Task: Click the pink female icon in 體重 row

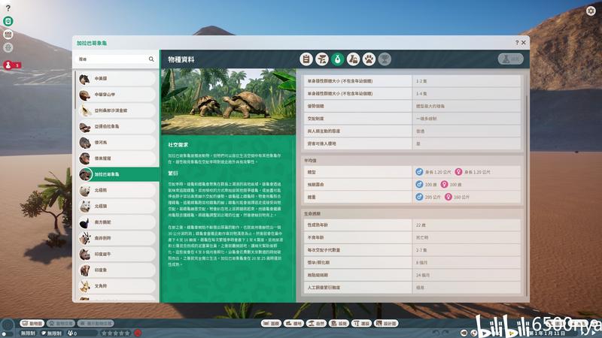Action: pyautogui.click(x=448, y=197)
